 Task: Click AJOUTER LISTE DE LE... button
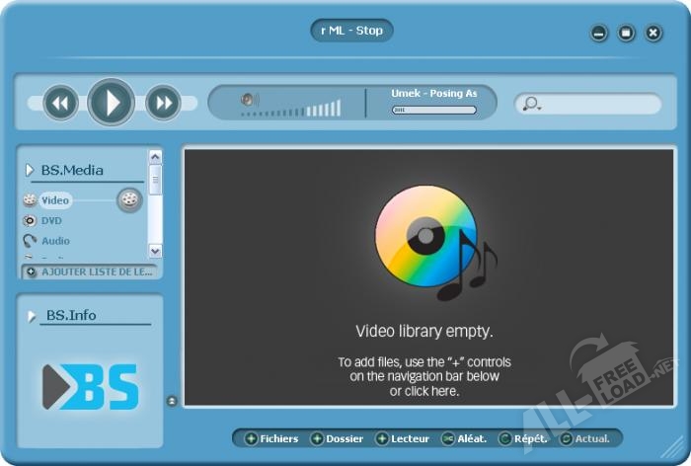[89, 272]
